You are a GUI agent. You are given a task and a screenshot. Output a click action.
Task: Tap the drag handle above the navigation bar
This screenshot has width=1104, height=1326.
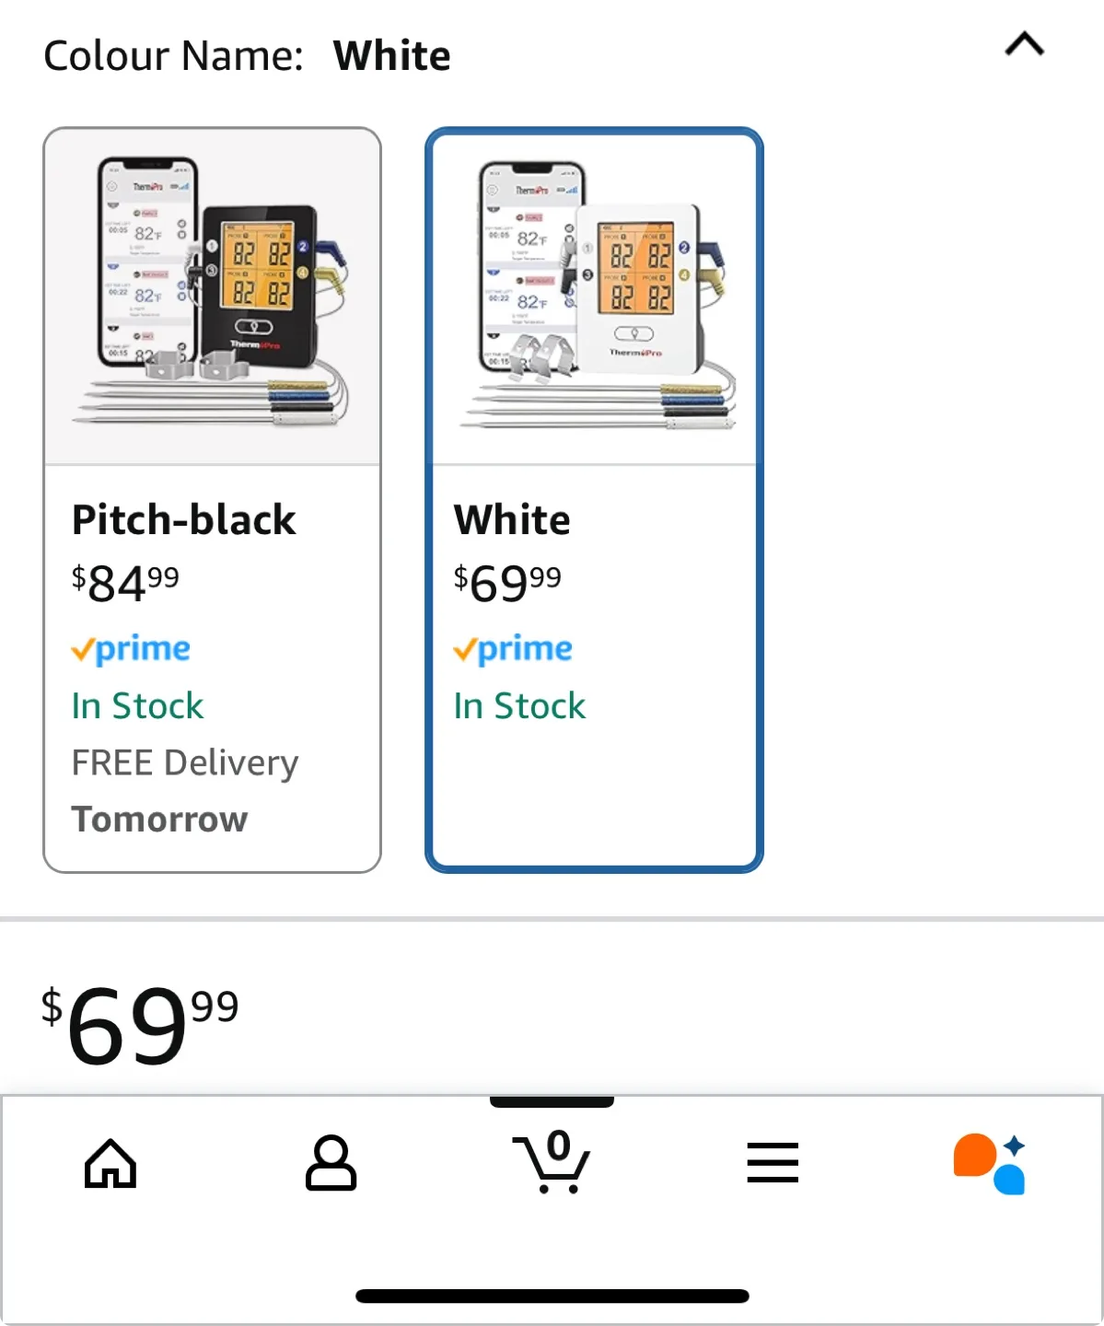pos(552,1102)
